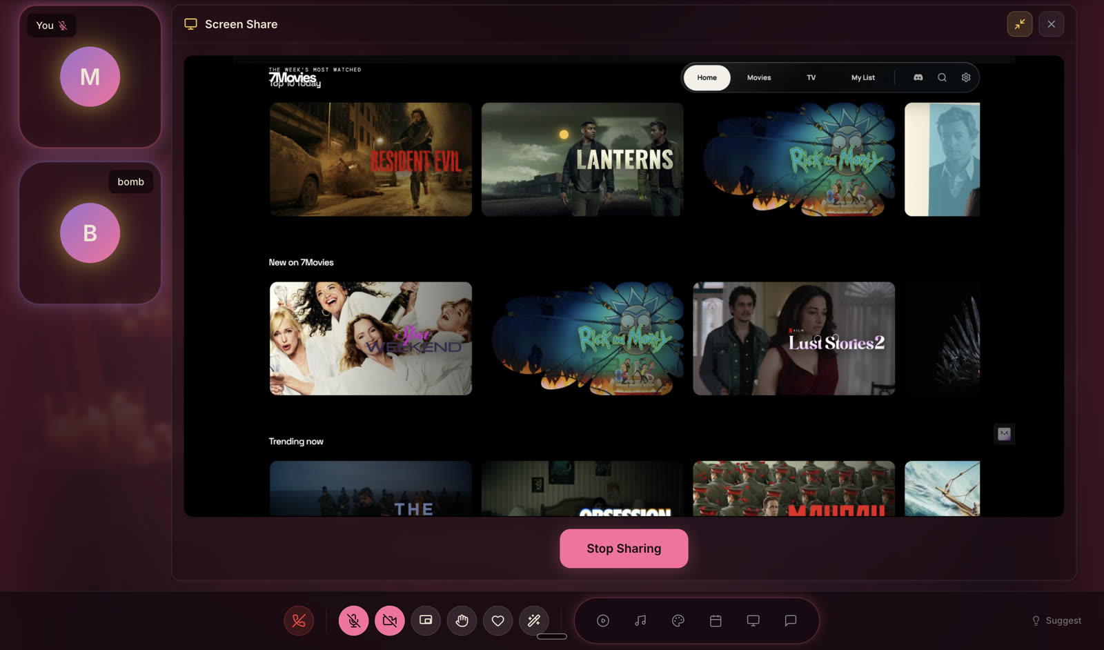
Task: Toggle the disabled camera button
Action: (x=390, y=620)
